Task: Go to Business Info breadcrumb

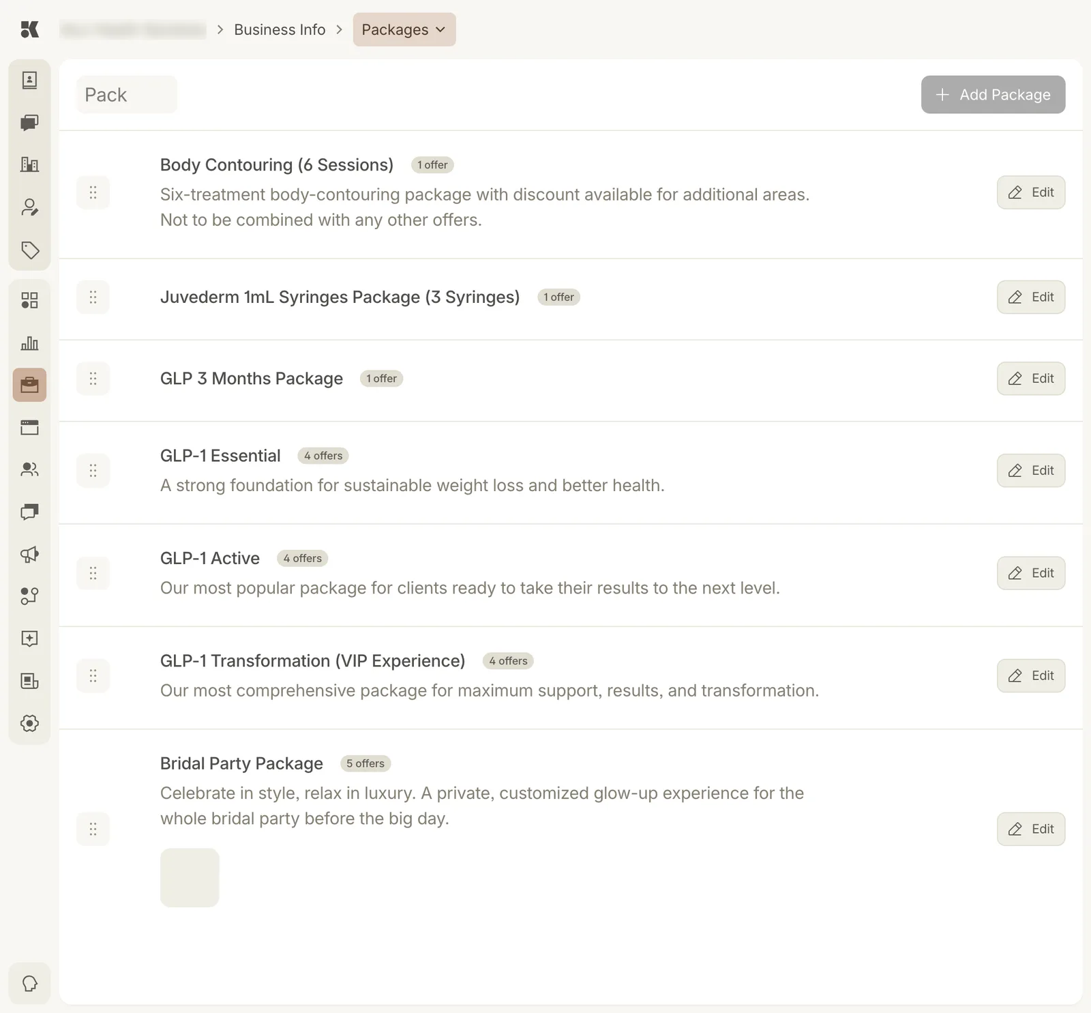Action: [280, 29]
